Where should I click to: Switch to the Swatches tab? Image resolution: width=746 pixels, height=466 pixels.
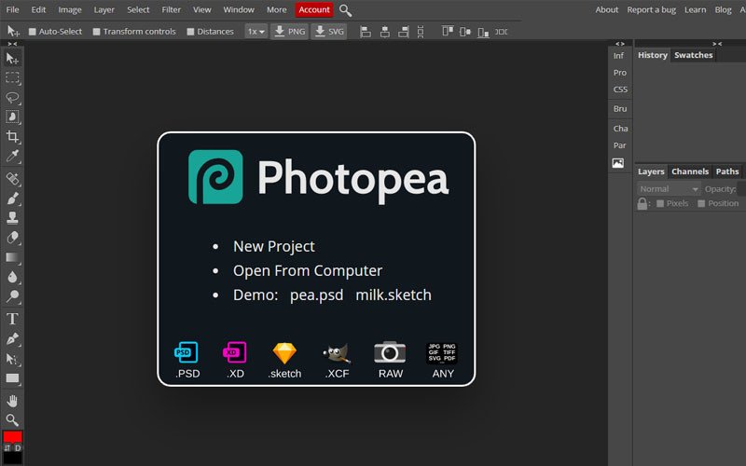click(x=693, y=55)
